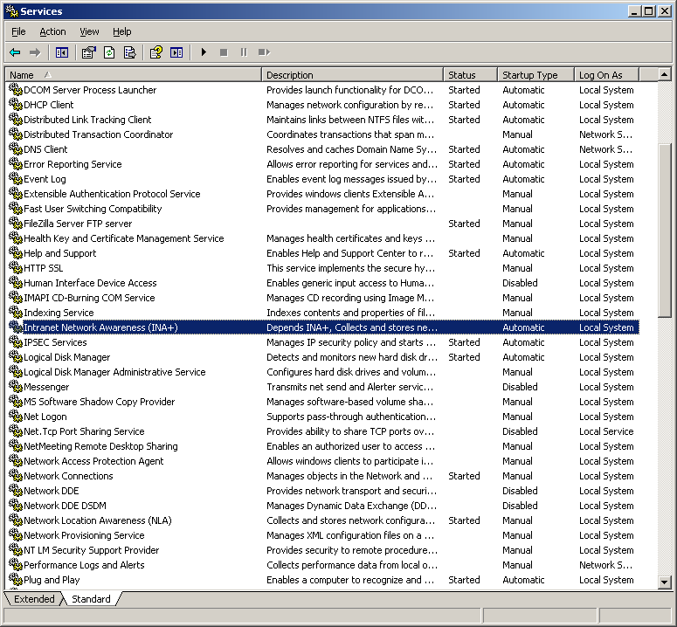Click the gear icon beside Net Logon

tap(16, 417)
